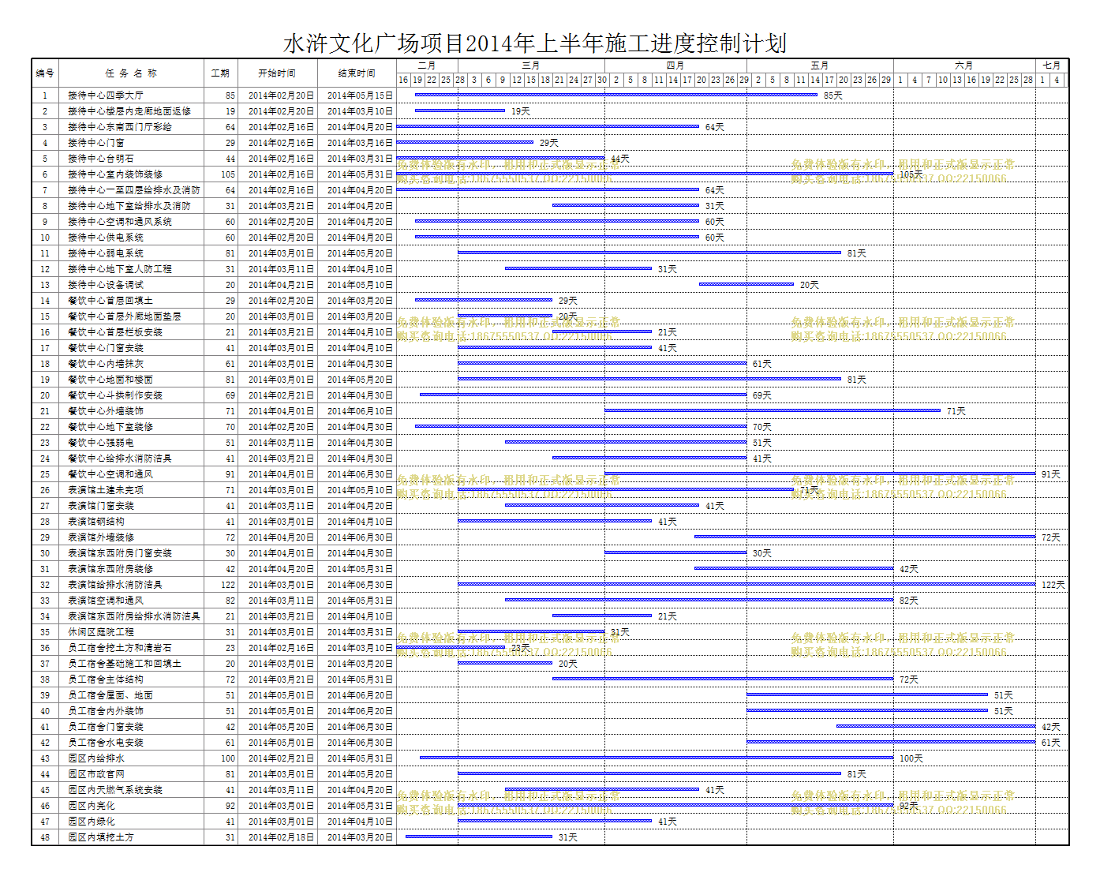The image size is (1100, 876).
Task: Click the 20天 bar of 接待中心设备调试
Action: coord(746,284)
